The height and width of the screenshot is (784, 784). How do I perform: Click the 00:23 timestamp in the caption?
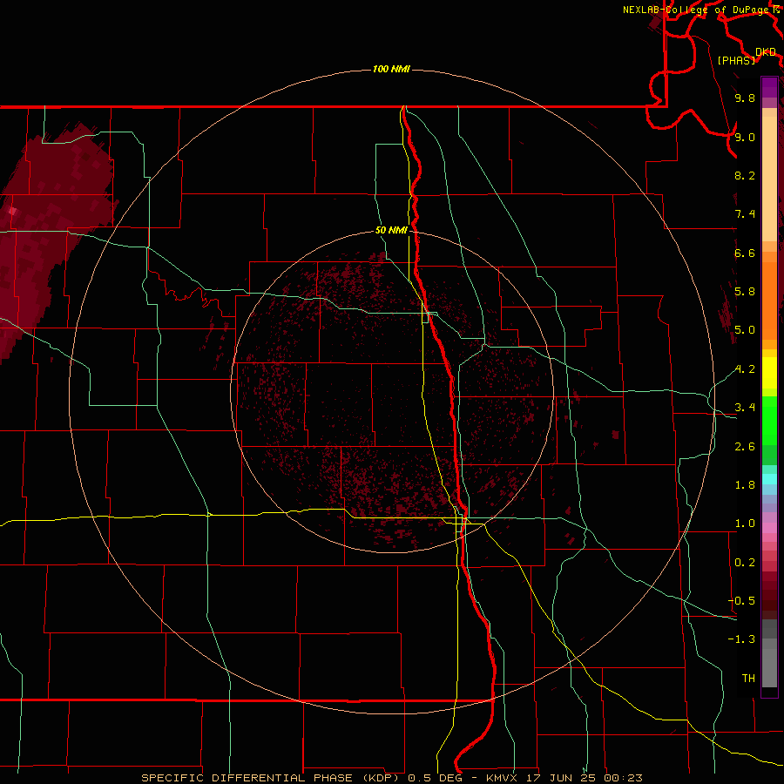coord(623,778)
